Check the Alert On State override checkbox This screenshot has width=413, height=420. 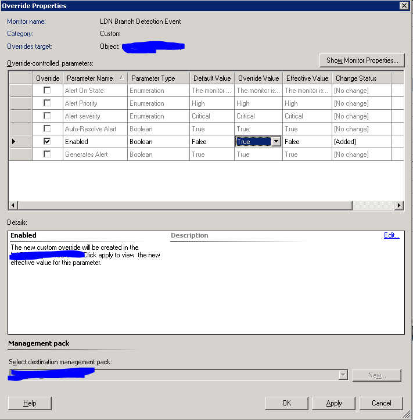[x=47, y=90]
